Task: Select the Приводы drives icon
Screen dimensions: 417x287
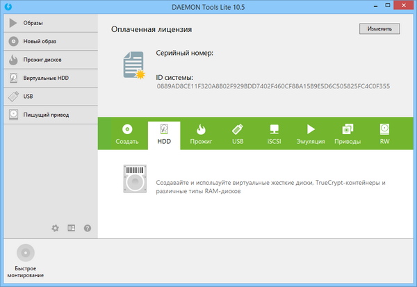Action: pyautogui.click(x=347, y=134)
